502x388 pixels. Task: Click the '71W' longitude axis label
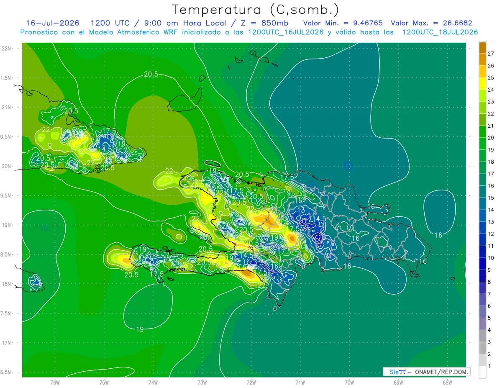300,383
